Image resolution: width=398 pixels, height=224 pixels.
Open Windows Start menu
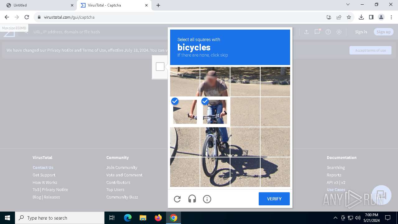click(x=7, y=218)
